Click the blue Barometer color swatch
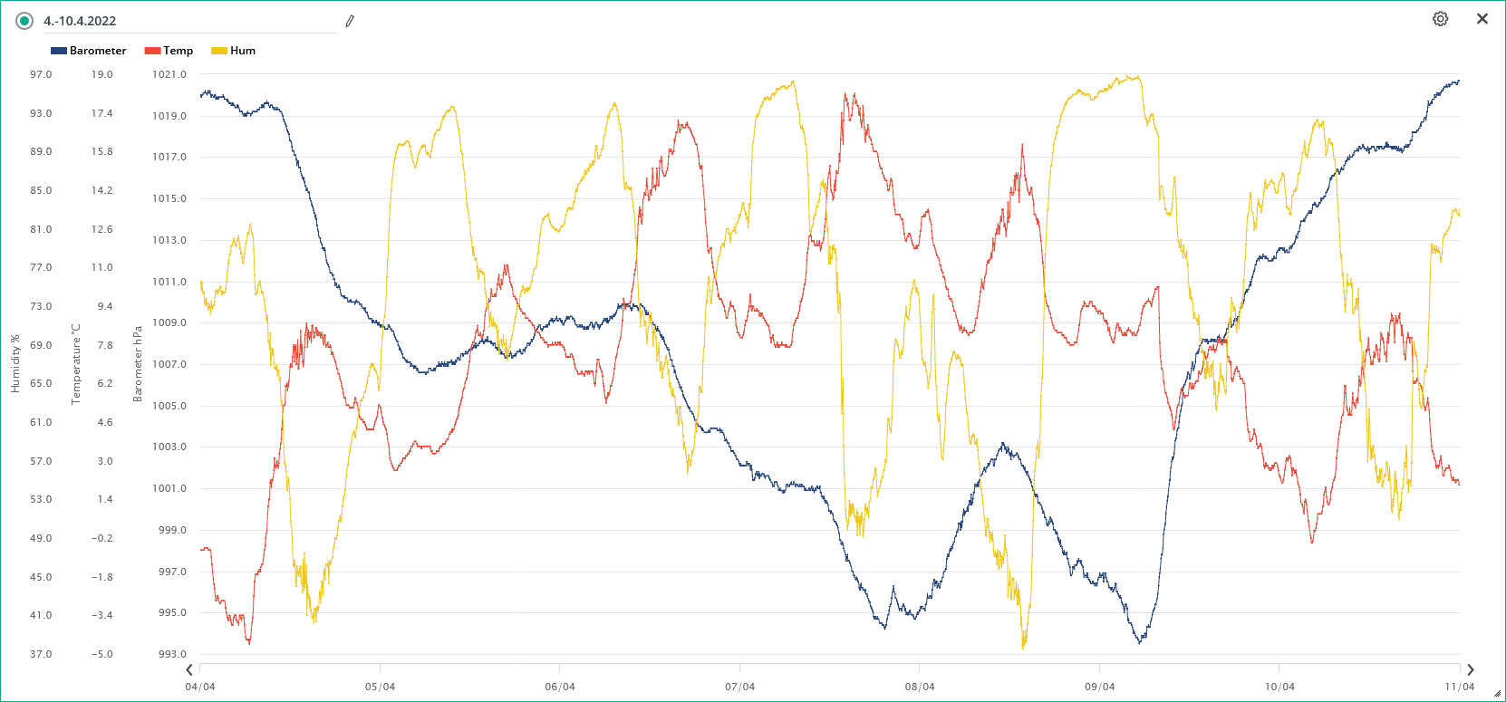Screen dimensions: 1506x702 (x=59, y=51)
